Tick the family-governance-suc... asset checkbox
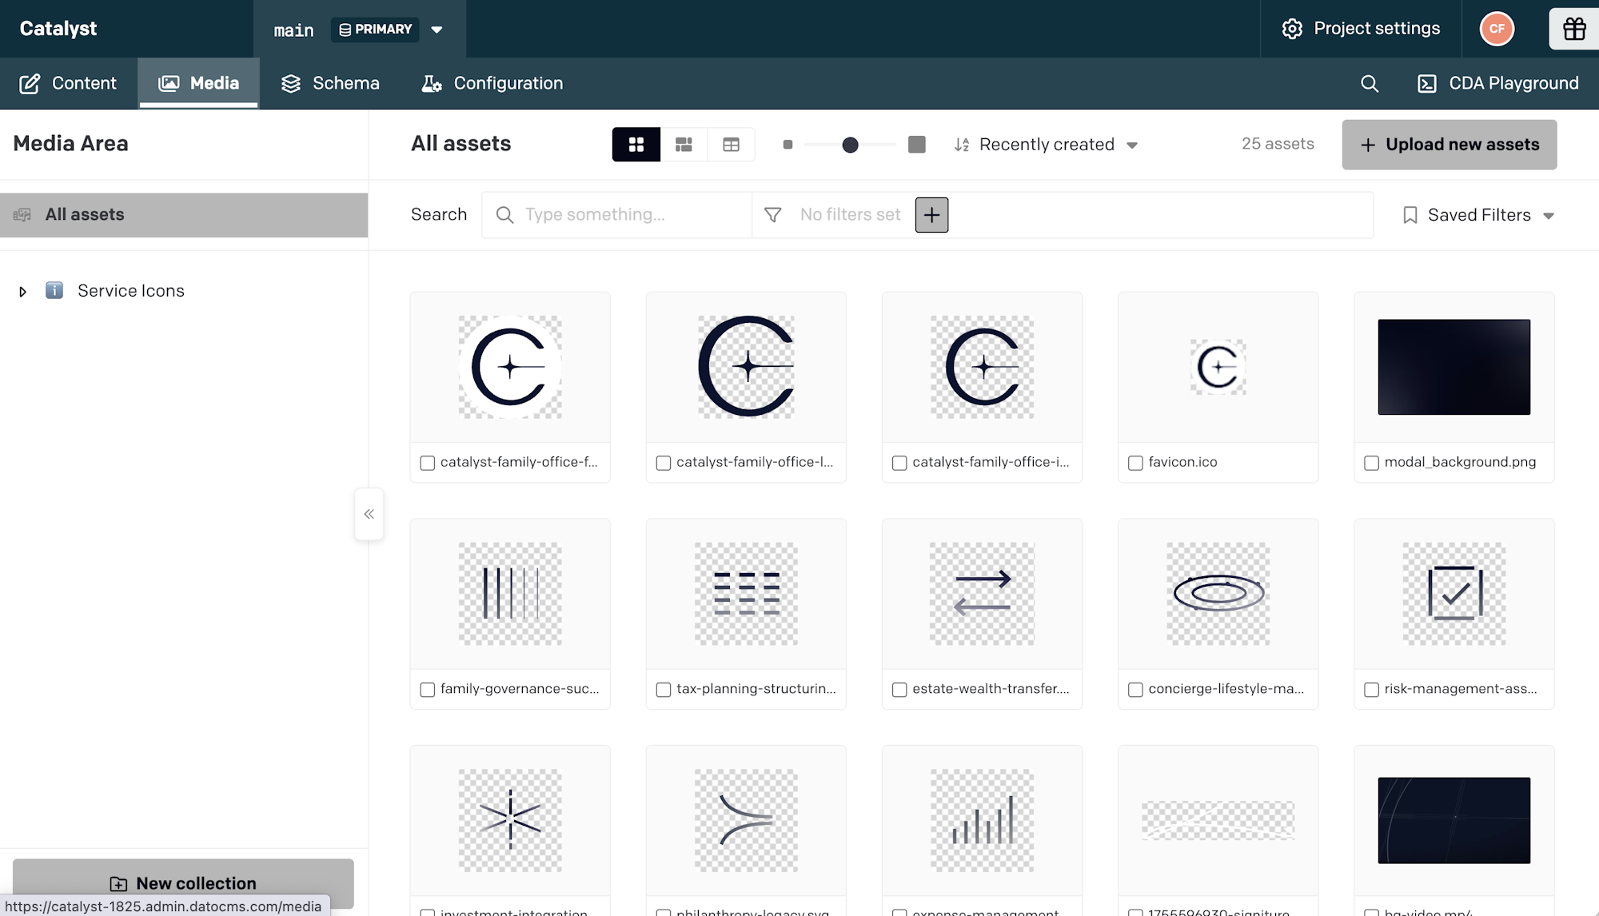Viewport: 1599px width, 916px height. click(428, 690)
